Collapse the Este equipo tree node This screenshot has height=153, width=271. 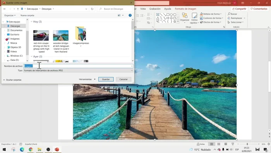pos(3,22)
